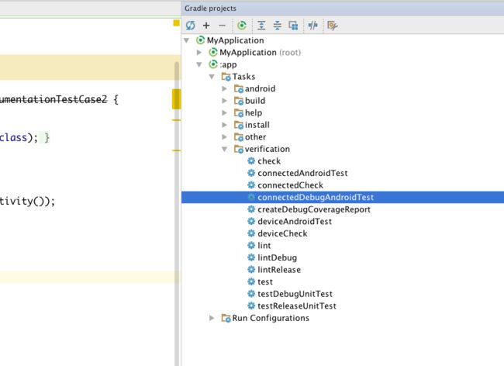504x366 pixels.
Task: Select testReleaseUnitTest task
Action: point(297,306)
